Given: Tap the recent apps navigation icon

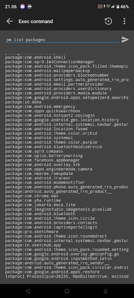Looking at the screenshot, I should [106, 291].
